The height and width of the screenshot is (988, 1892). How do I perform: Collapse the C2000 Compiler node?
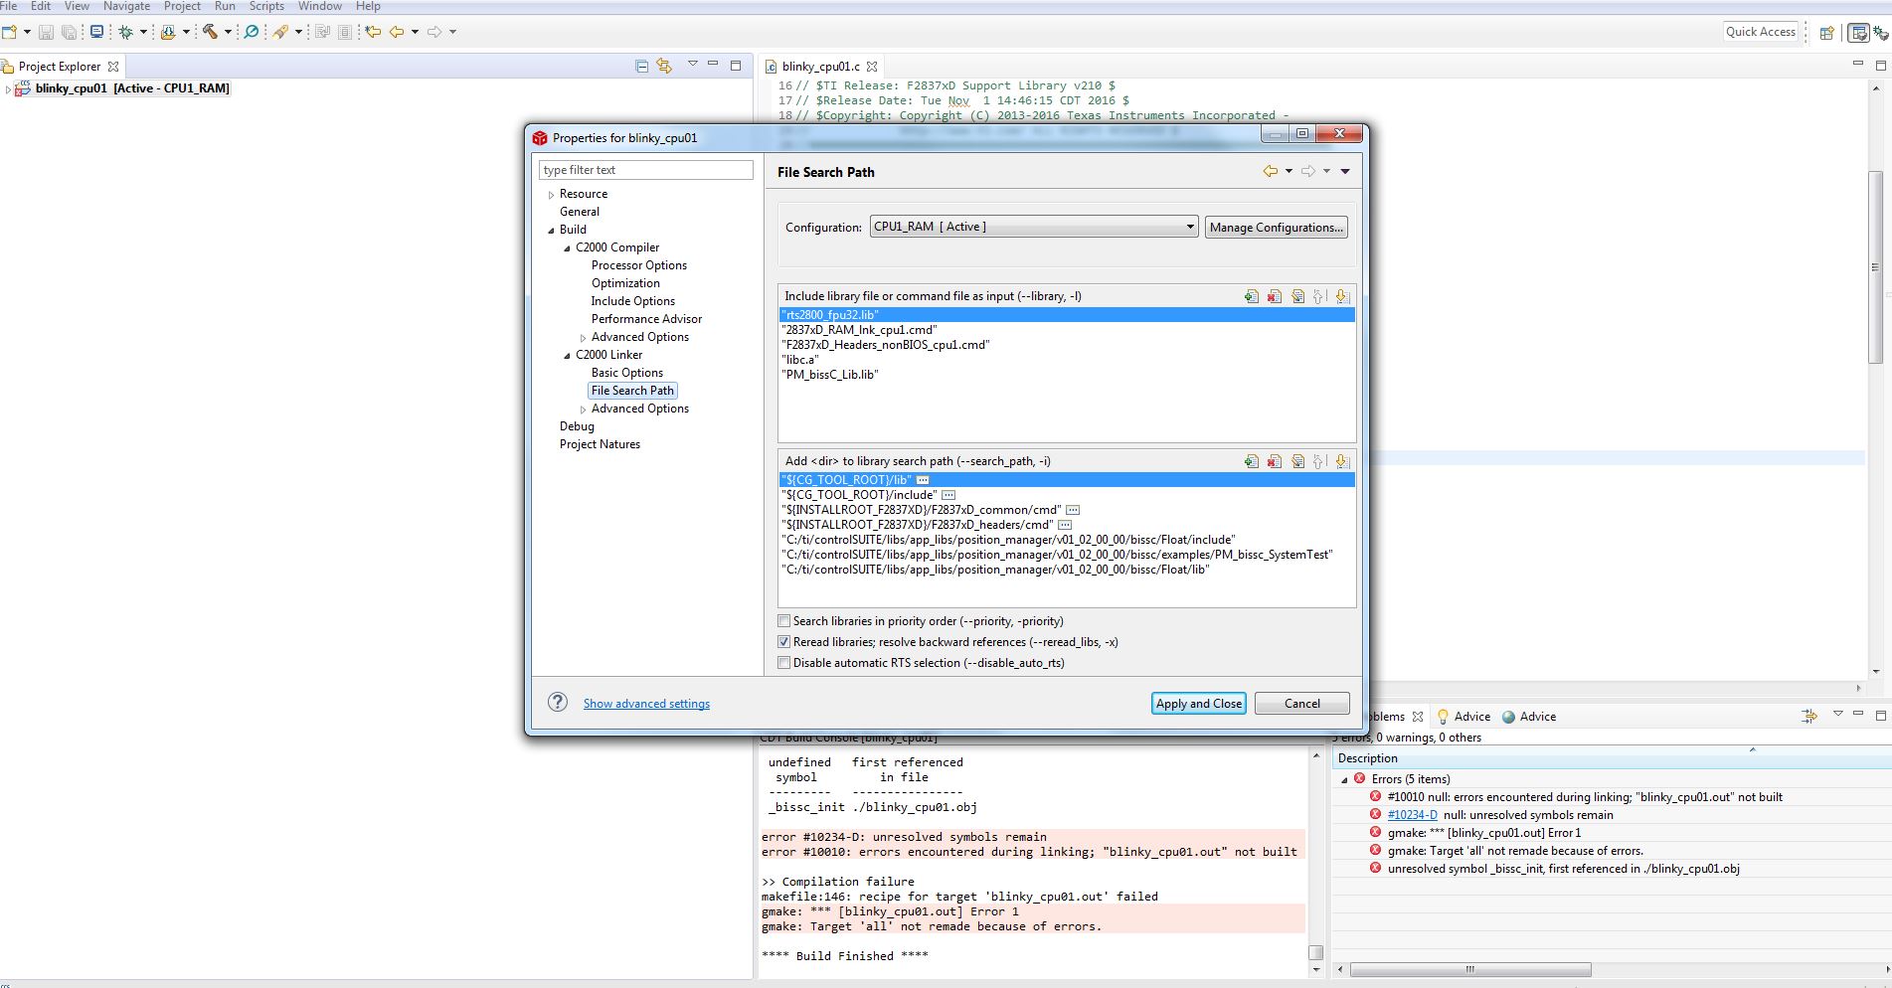(568, 248)
